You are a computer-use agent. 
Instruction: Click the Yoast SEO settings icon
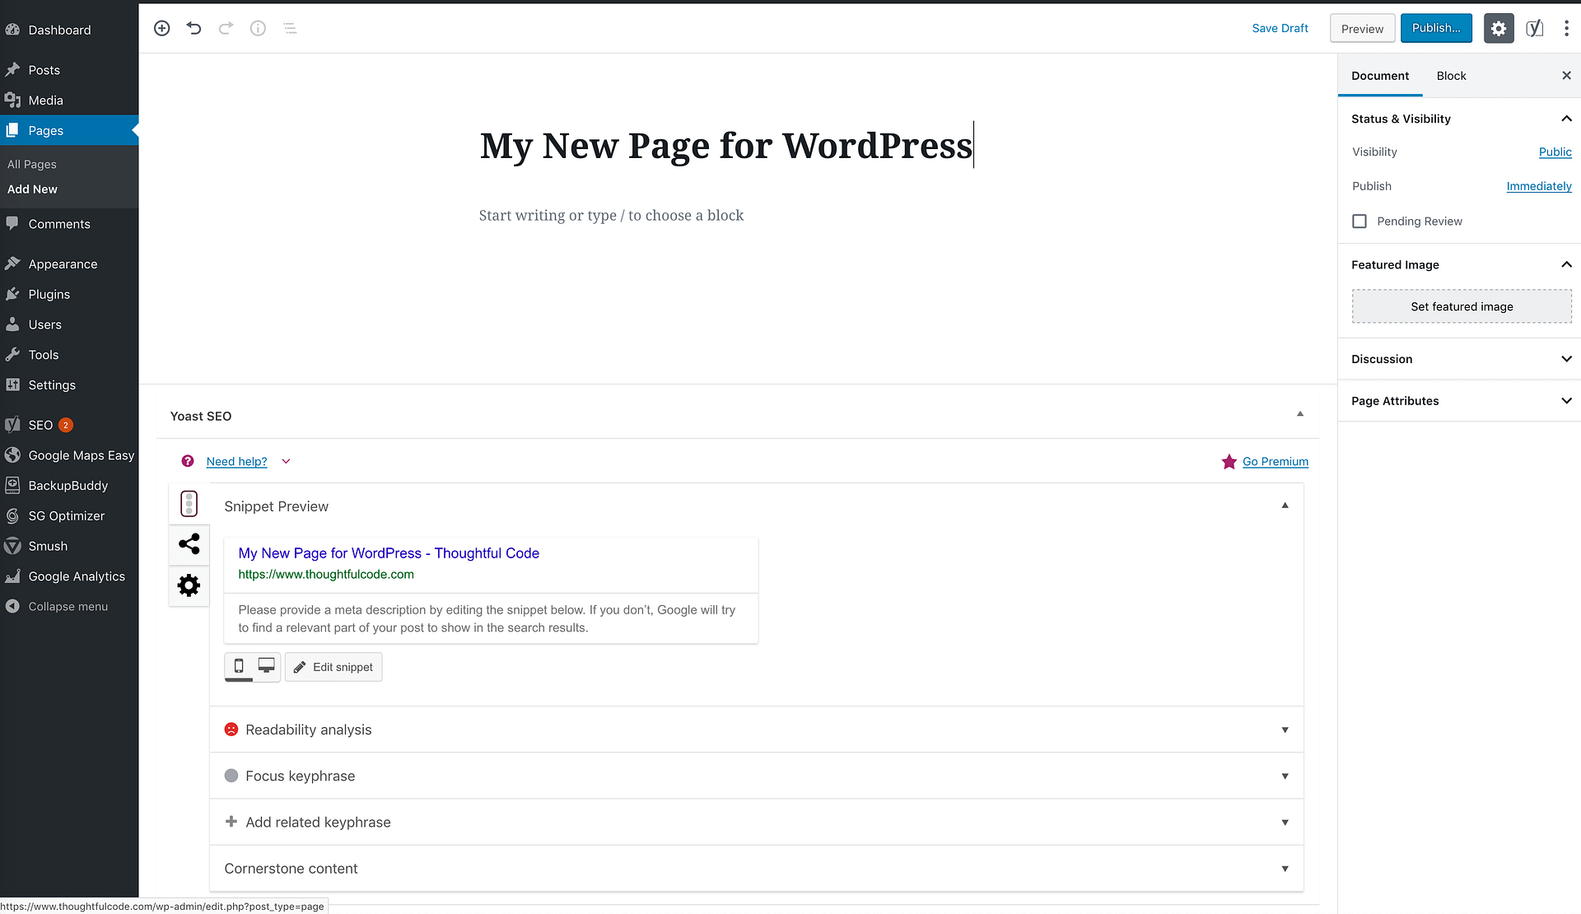tap(187, 585)
